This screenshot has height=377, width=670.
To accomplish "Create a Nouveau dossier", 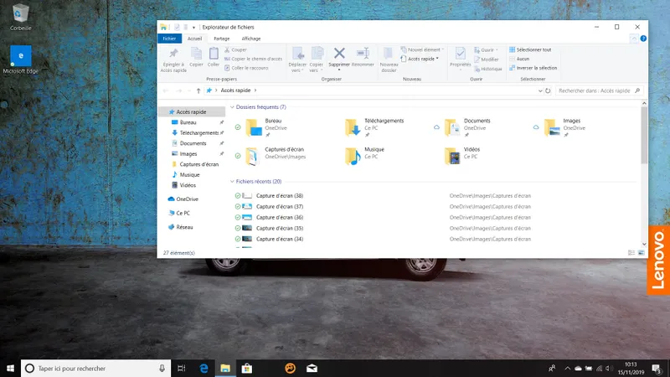I will point(389,59).
